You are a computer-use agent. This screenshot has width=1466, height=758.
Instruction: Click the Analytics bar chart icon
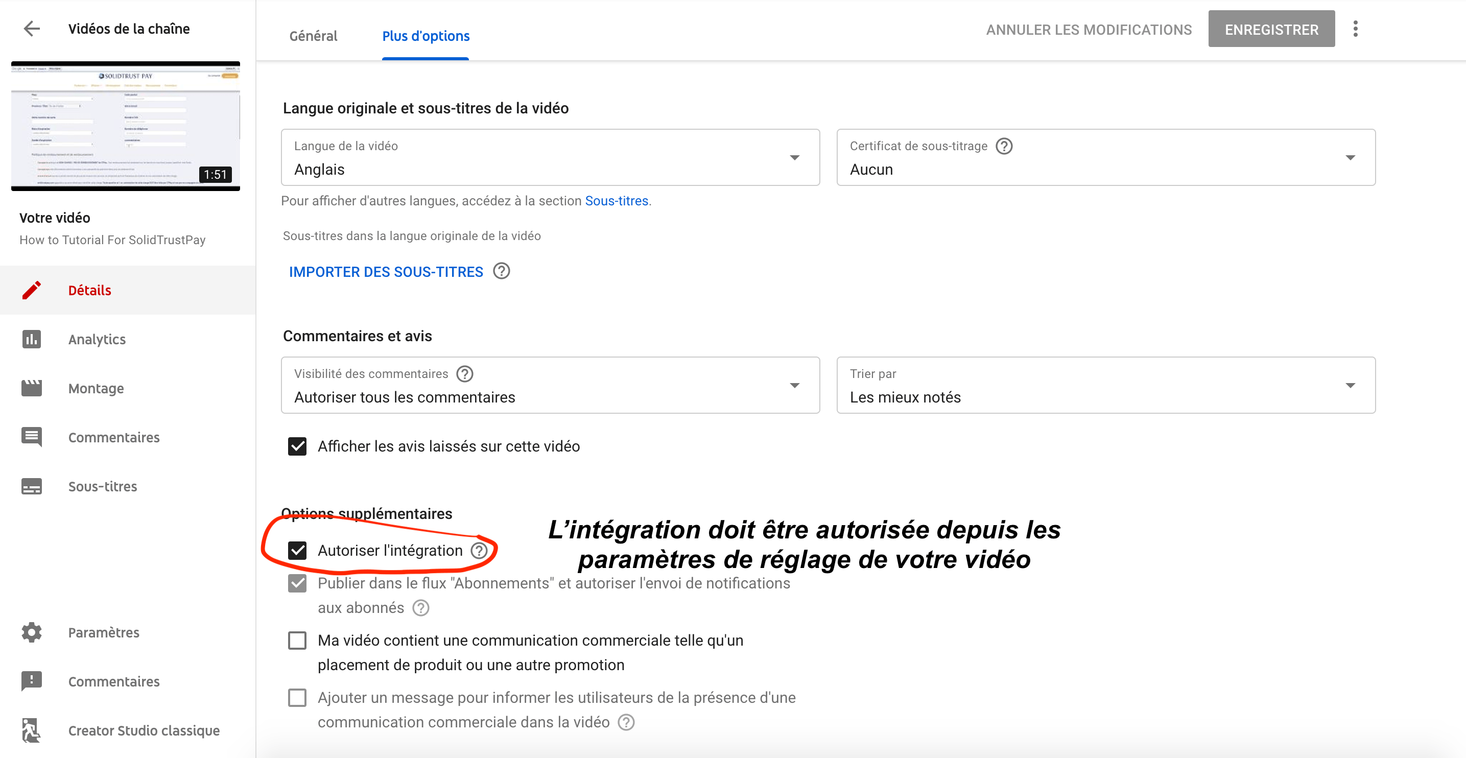(x=31, y=339)
